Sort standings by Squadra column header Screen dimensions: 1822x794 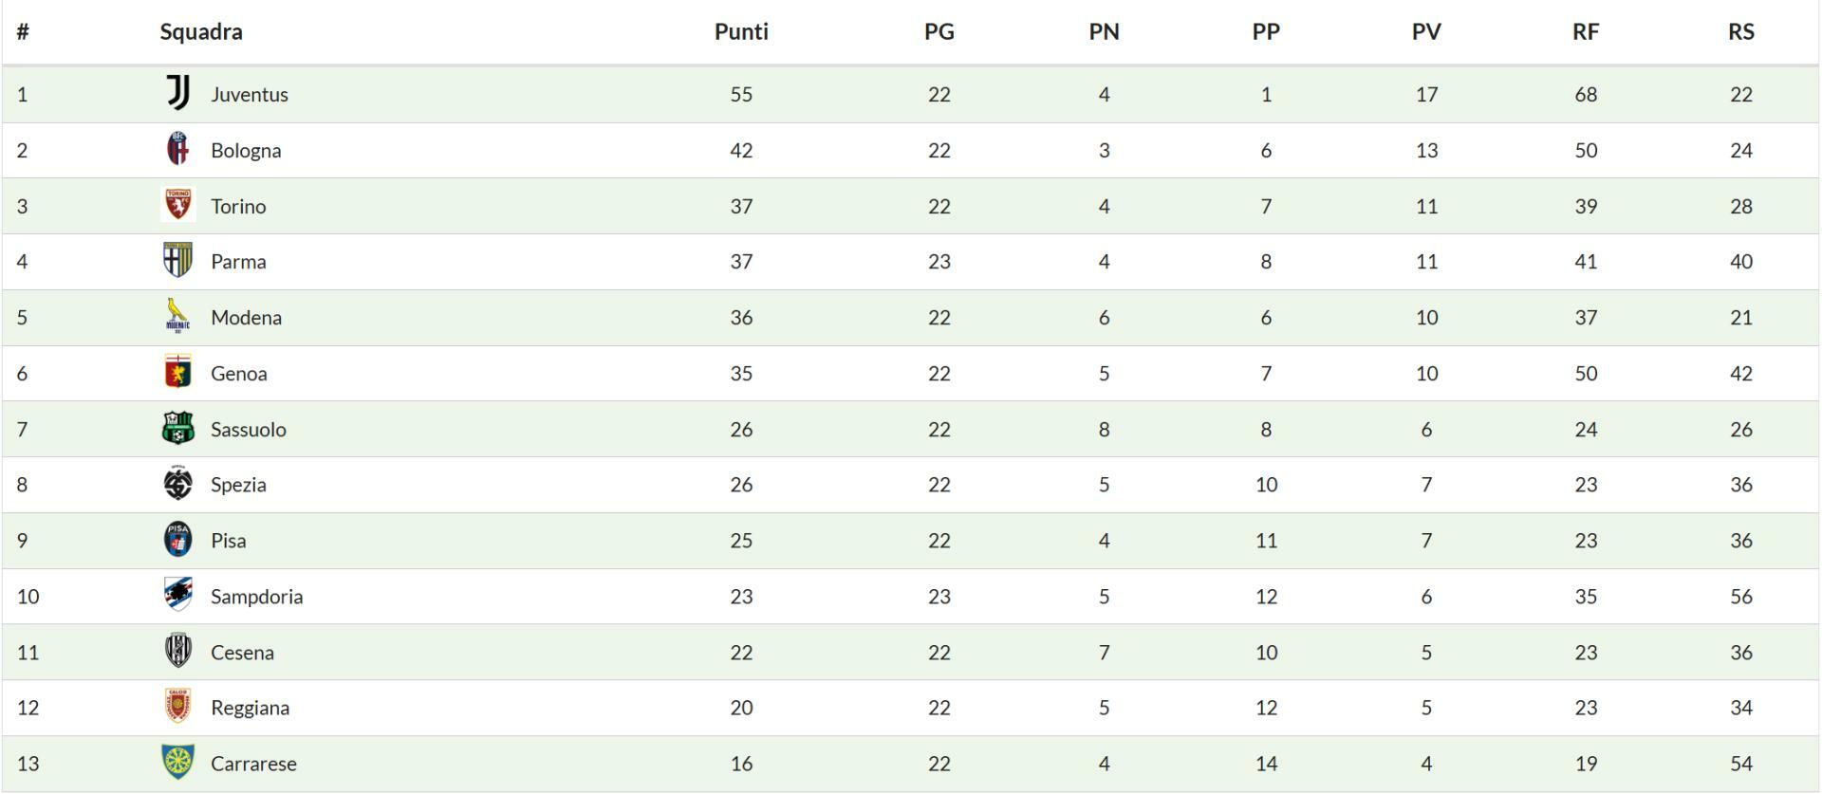[x=201, y=31]
